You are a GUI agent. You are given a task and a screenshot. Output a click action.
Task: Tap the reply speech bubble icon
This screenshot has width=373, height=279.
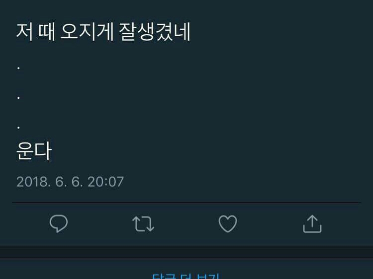click(x=59, y=223)
